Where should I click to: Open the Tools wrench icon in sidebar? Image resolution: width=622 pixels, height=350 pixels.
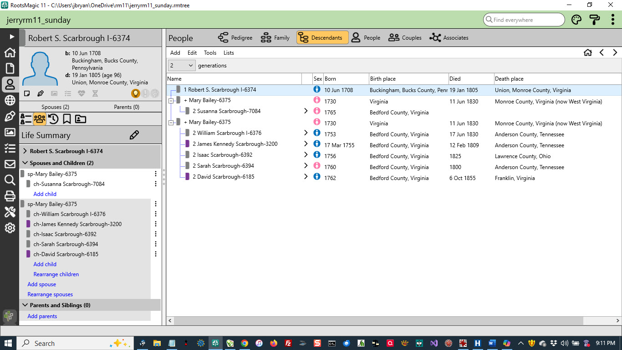[x=10, y=212]
